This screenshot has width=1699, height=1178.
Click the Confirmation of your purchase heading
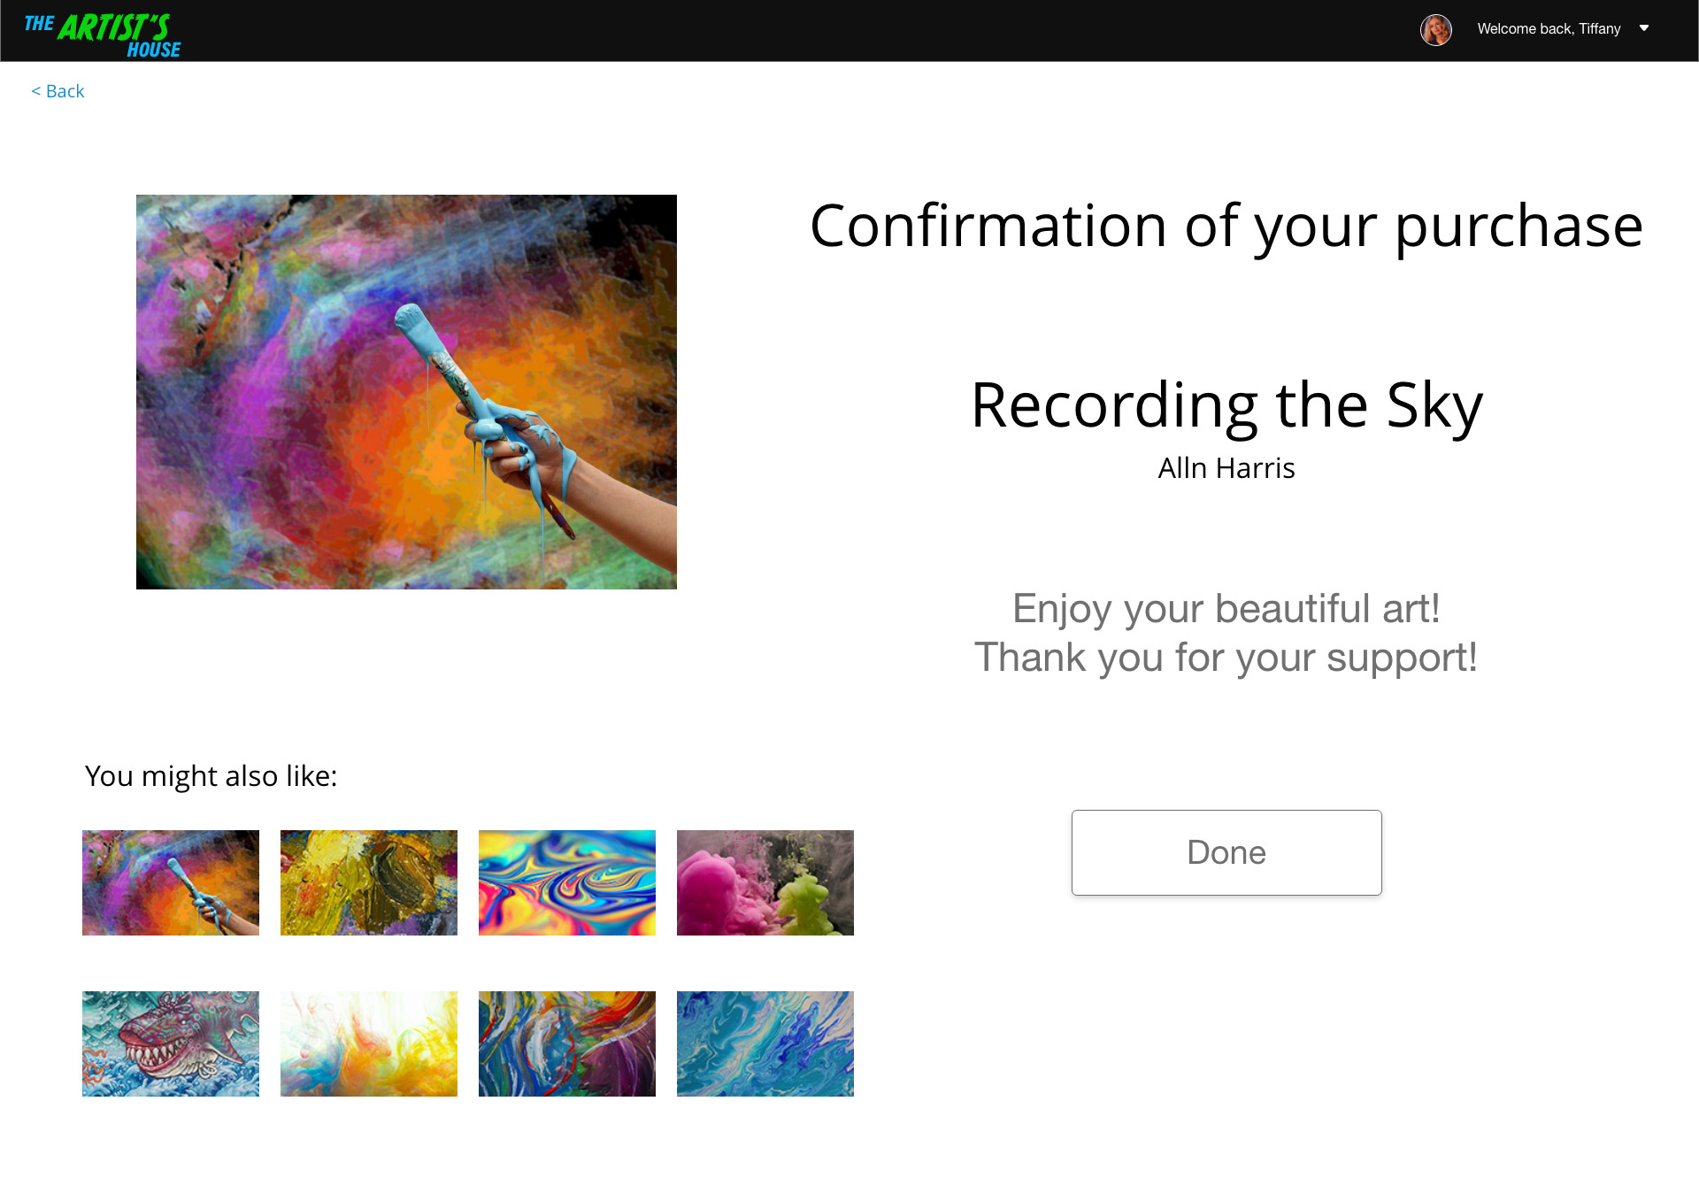click(x=1226, y=226)
